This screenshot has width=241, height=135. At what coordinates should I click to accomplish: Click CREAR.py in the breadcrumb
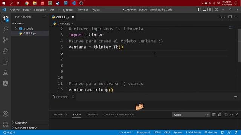tap(64, 24)
